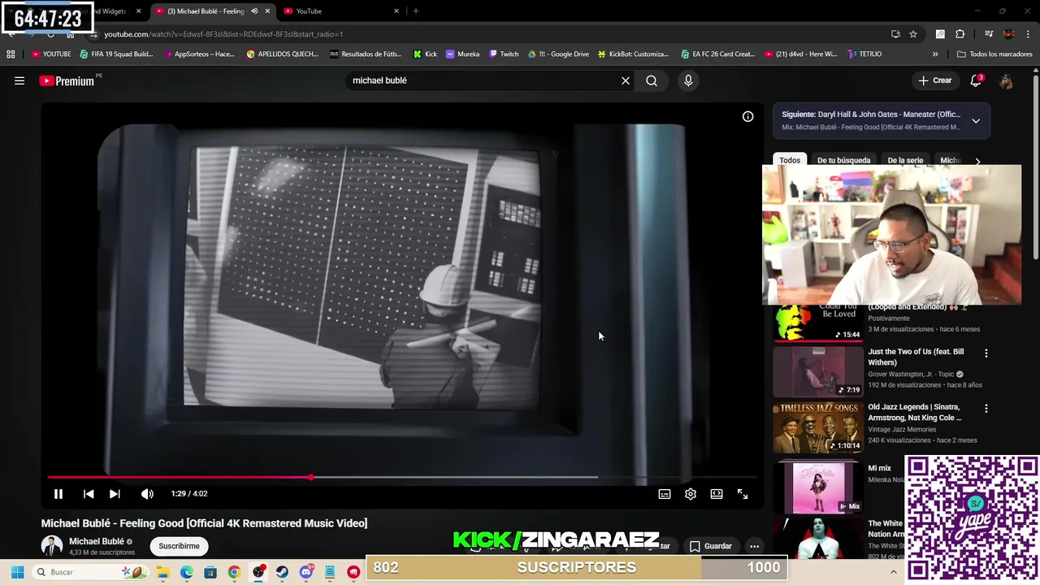
Task: Select the De tu búsqueda chip
Action: click(843, 160)
